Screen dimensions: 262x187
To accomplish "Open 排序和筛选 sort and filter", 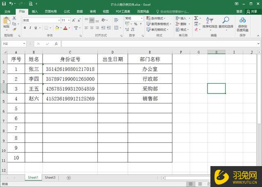I will click(x=210, y=23).
